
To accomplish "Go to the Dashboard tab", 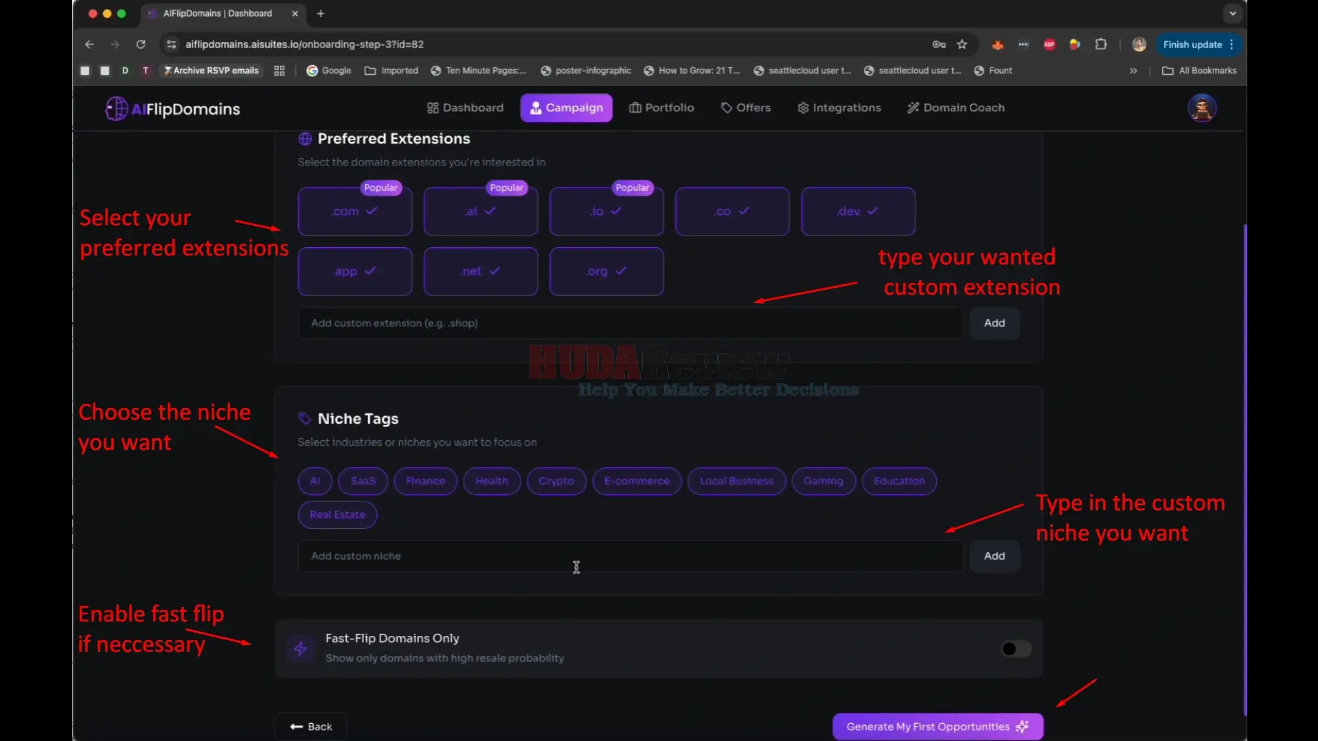I will pyautogui.click(x=465, y=108).
